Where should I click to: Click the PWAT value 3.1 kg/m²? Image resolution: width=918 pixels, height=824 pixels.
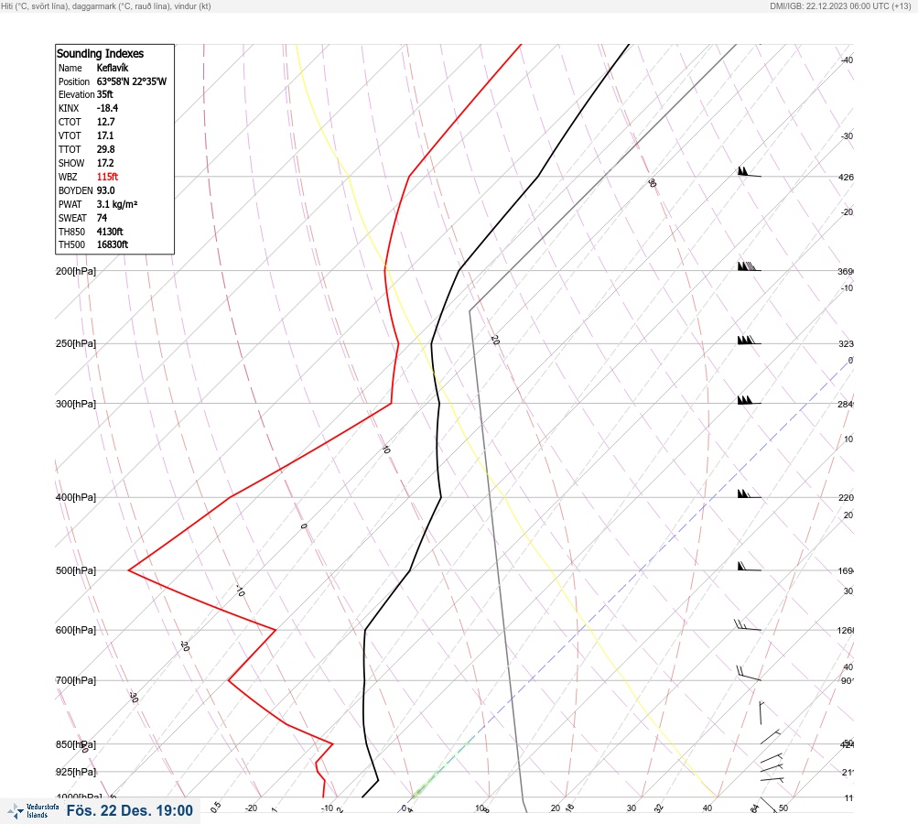117,204
